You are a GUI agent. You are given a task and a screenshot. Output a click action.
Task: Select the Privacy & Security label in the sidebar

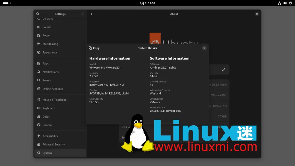click(x=54, y=144)
